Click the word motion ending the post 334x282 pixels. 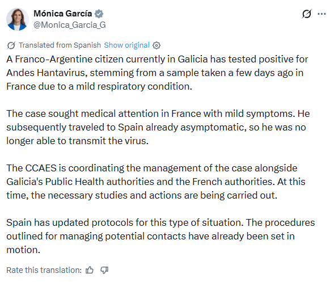(x=23, y=250)
